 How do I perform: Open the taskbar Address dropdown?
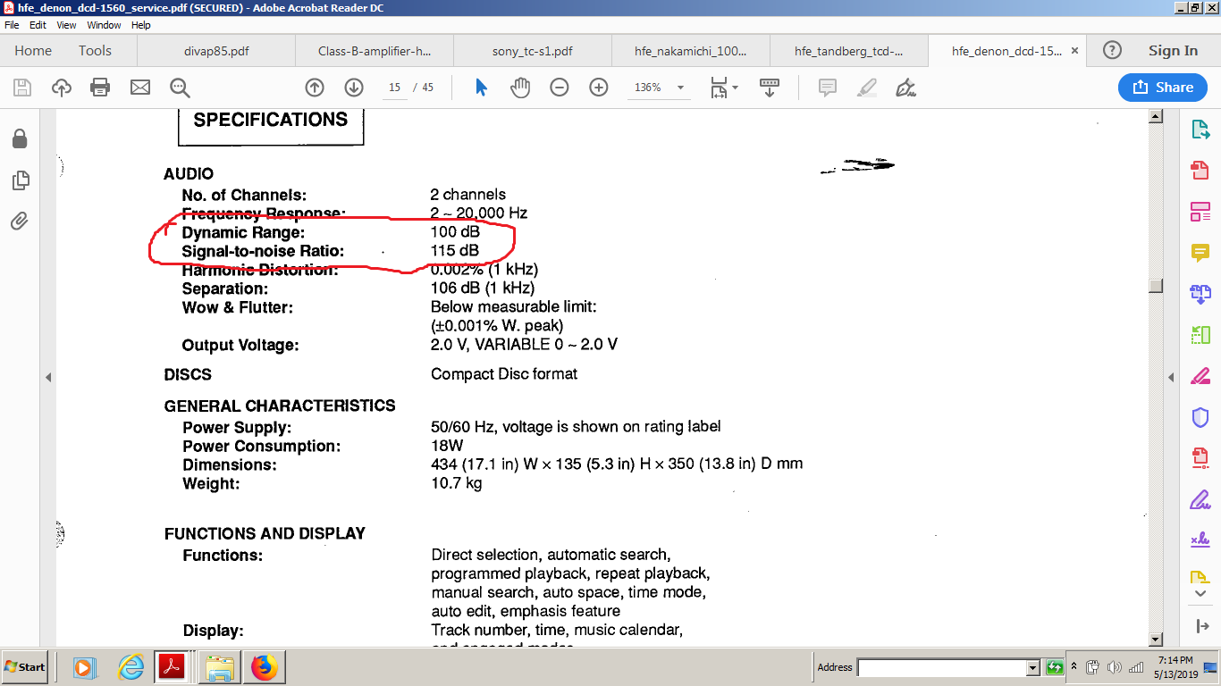(x=1033, y=667)
